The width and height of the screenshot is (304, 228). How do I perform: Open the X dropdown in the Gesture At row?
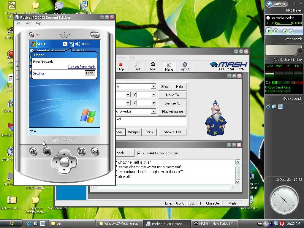click(128, 103)
